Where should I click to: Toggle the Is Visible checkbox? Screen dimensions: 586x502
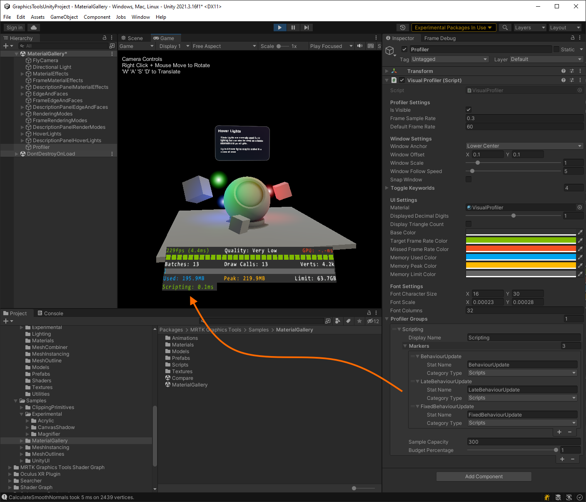pos(469,110)
